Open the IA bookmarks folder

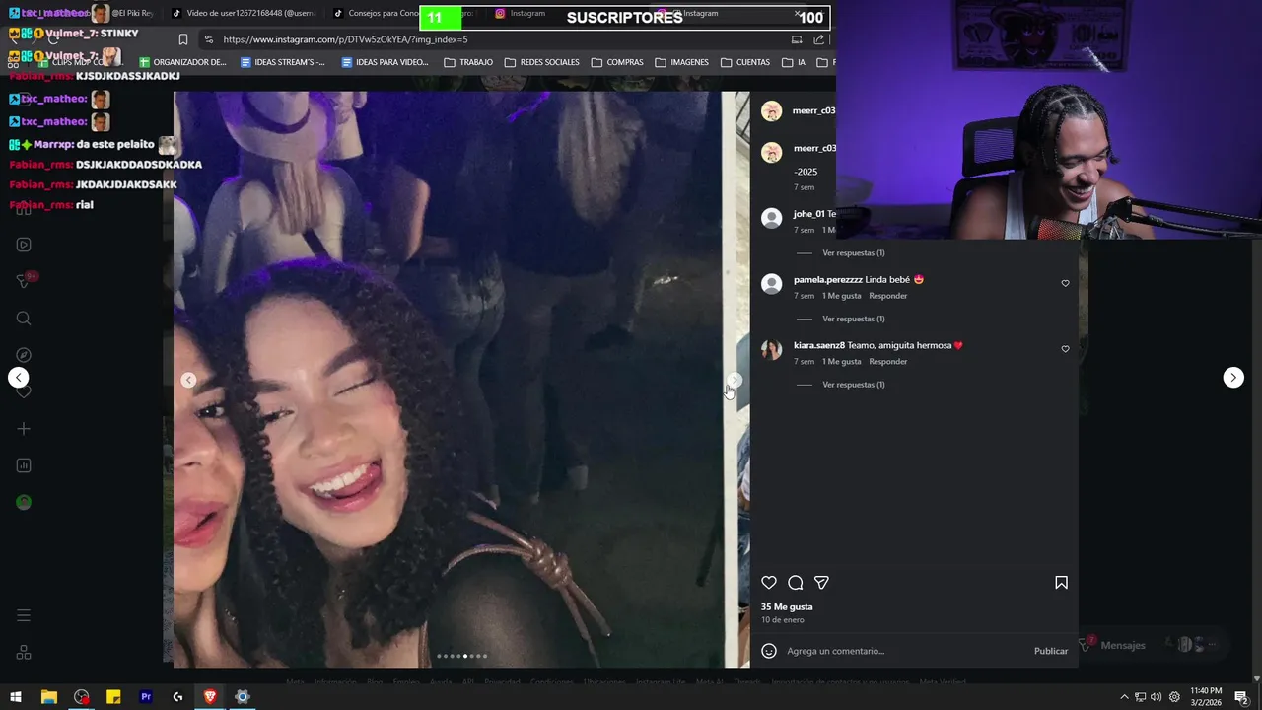pyautogui.click(x=794, y=62)
